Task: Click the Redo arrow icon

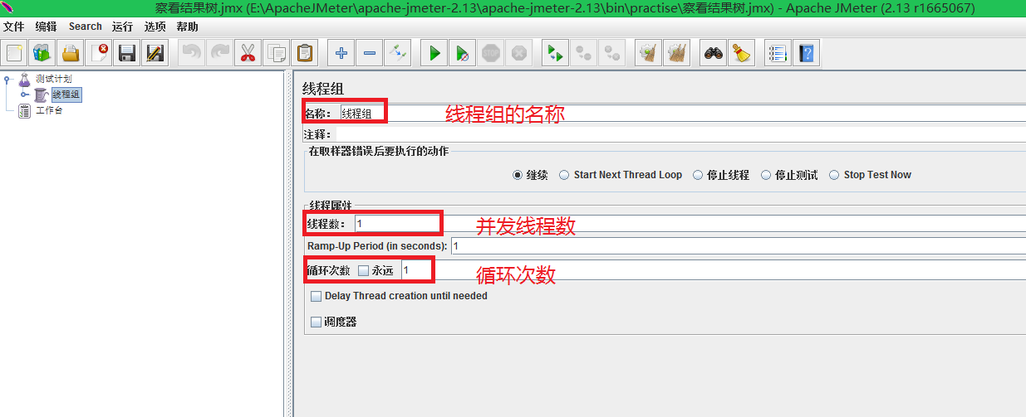Action: (x=219, y=54)
